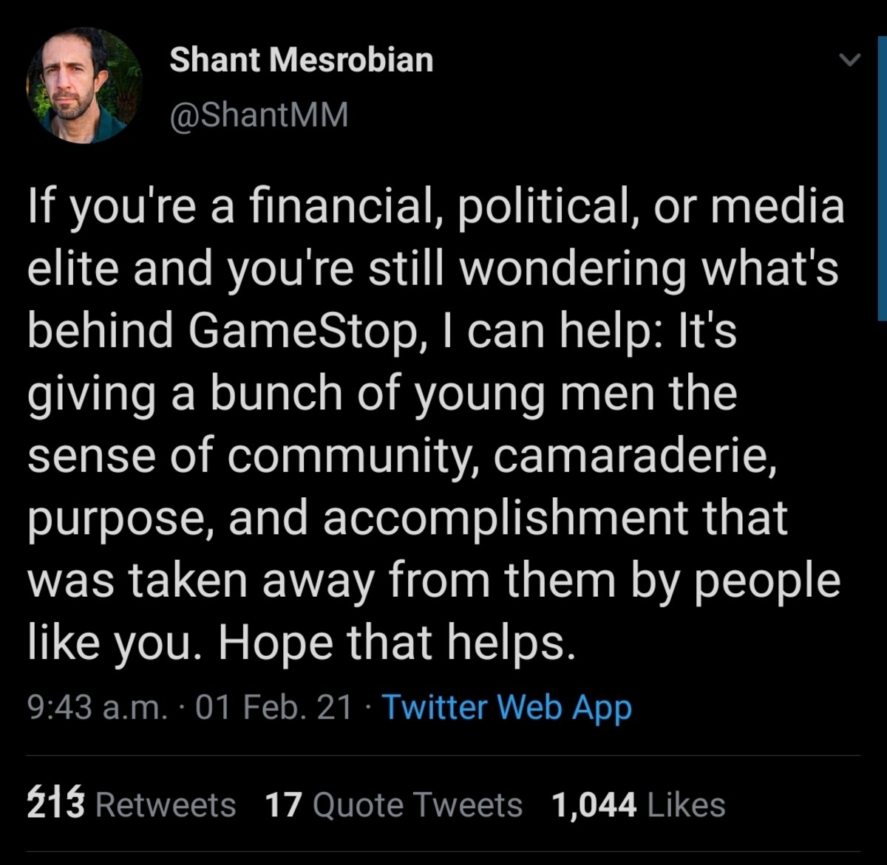Viewport: 887px width, 865px height.
Task: Show the 17 Quote Tweets
Action: [x=393, y=804]
